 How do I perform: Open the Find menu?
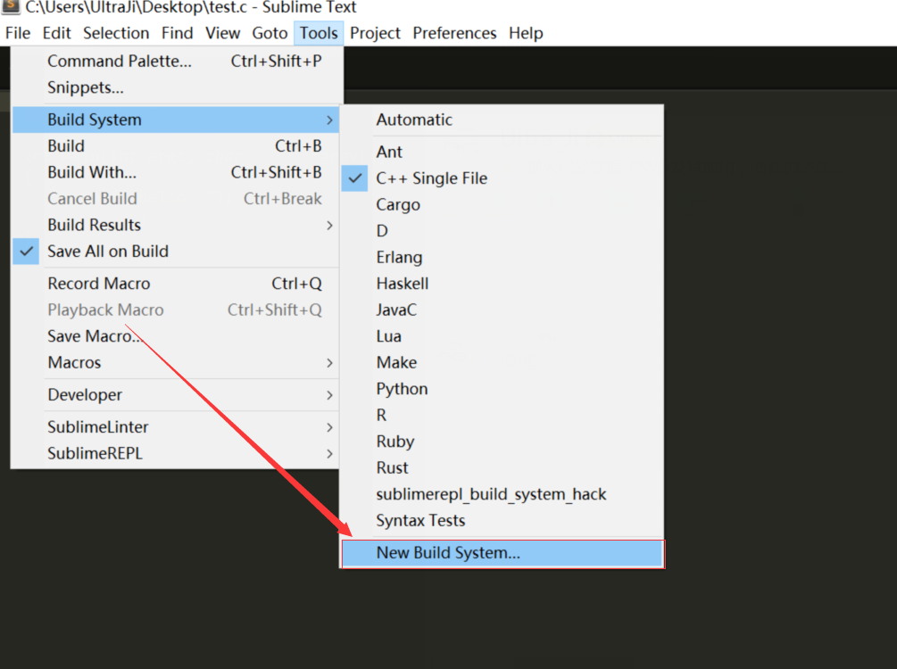(x=178, y=33)
